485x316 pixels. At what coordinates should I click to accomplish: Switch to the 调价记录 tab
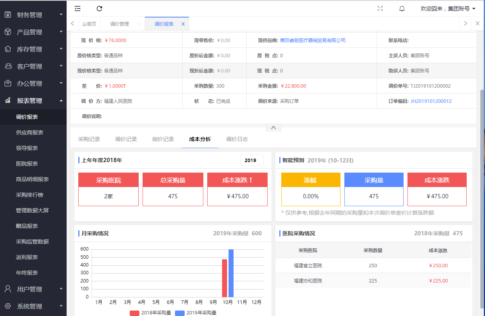[x=126, y=139]
